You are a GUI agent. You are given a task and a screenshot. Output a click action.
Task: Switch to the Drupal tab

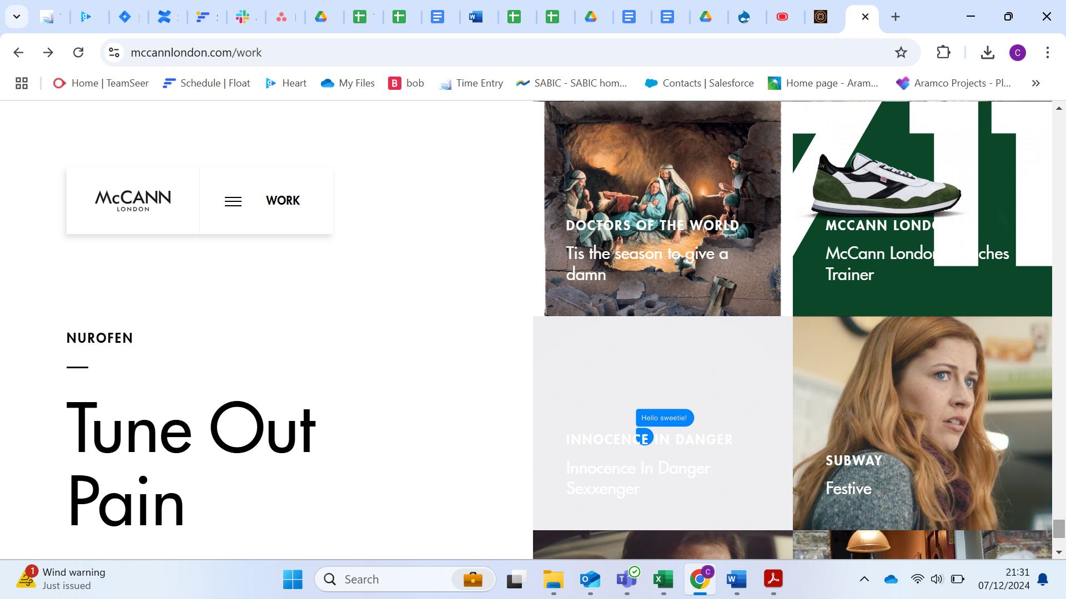coord(744,17)
